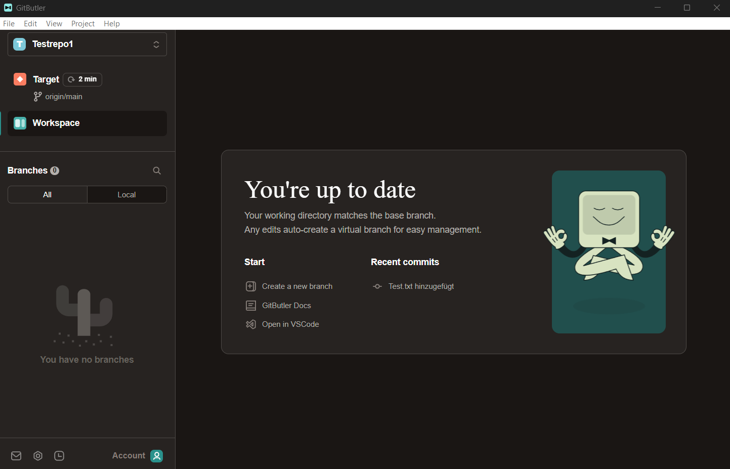Select the Workspace sidebar item
This screenshot has width=730, height=469.
pyautogui.click(x=87, y=123)
